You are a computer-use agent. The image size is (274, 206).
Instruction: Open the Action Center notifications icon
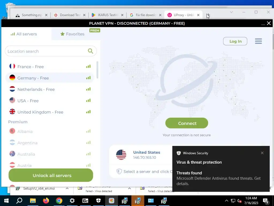tap(266, 201)
